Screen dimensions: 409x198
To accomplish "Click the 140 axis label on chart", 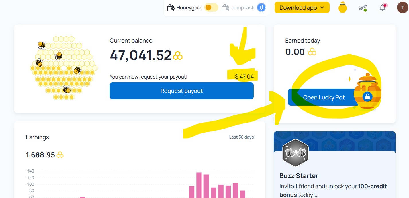I will point(30,171).
